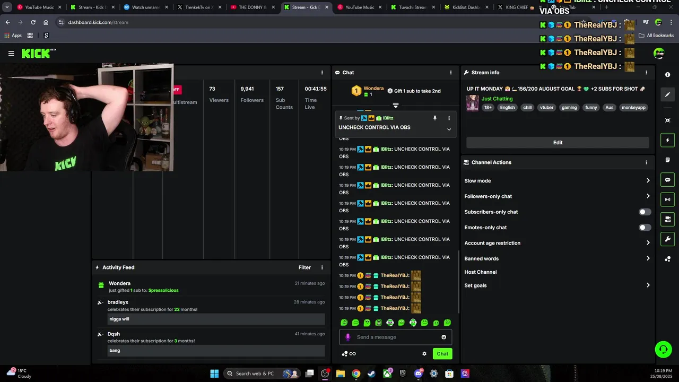Select the angry square-face Kick emote

click(378, 323)
